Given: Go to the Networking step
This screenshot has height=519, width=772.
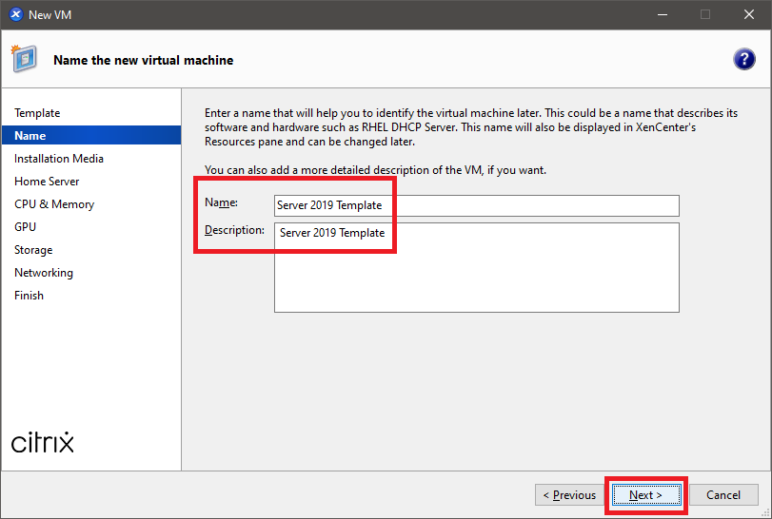Looking at the screenshot, I should point(44,273).
